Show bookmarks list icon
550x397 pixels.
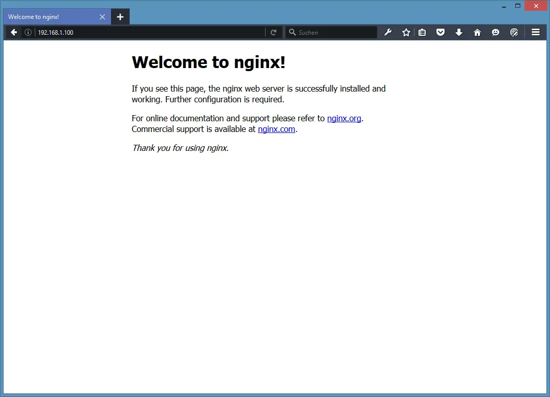422,32
